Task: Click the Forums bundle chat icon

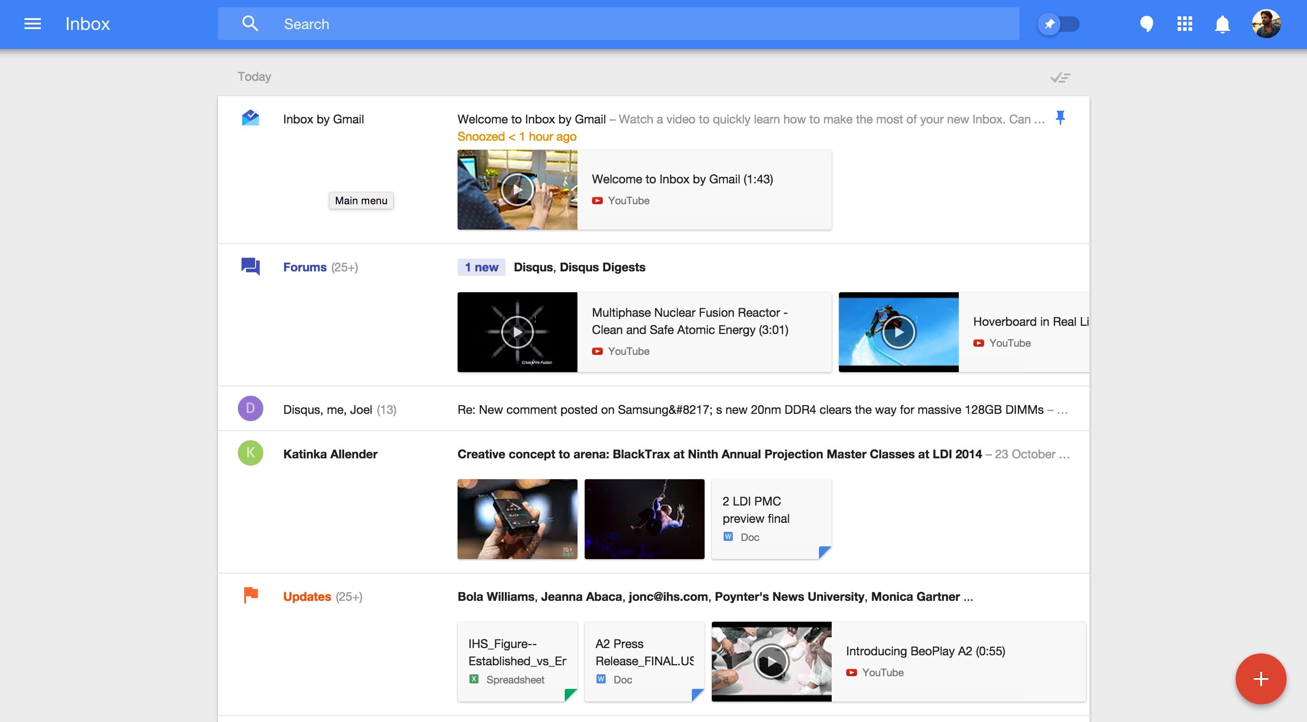Action: coord(250,267)
